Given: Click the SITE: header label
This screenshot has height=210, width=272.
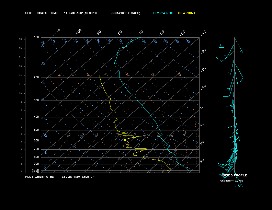Looking at the screenshot, I should click(29, 13).
